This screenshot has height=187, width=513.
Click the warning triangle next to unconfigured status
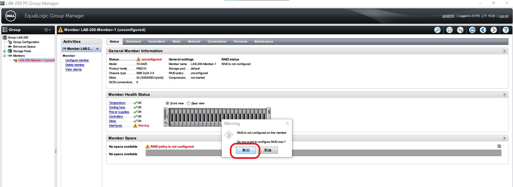coord(138,59)
